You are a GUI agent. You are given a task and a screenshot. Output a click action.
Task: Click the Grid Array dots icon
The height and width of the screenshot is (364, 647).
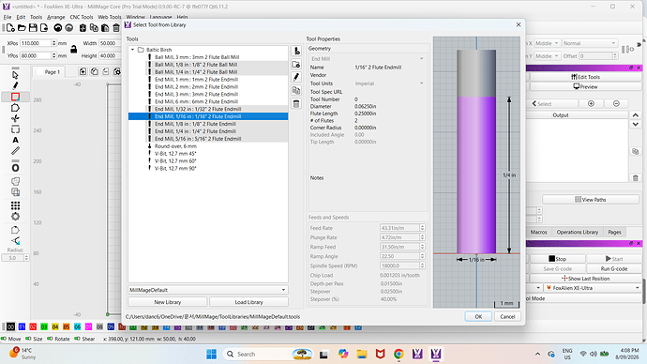[15, 205]
